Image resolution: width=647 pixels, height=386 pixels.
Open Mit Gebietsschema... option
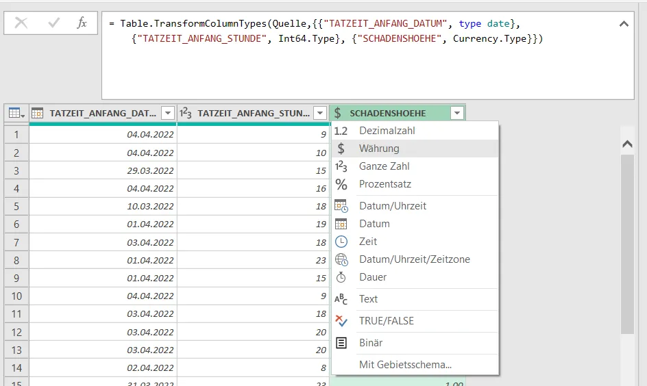point(415,365)
